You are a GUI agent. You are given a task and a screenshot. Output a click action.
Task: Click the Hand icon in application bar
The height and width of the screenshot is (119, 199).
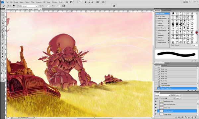click(x=86, y=2)
